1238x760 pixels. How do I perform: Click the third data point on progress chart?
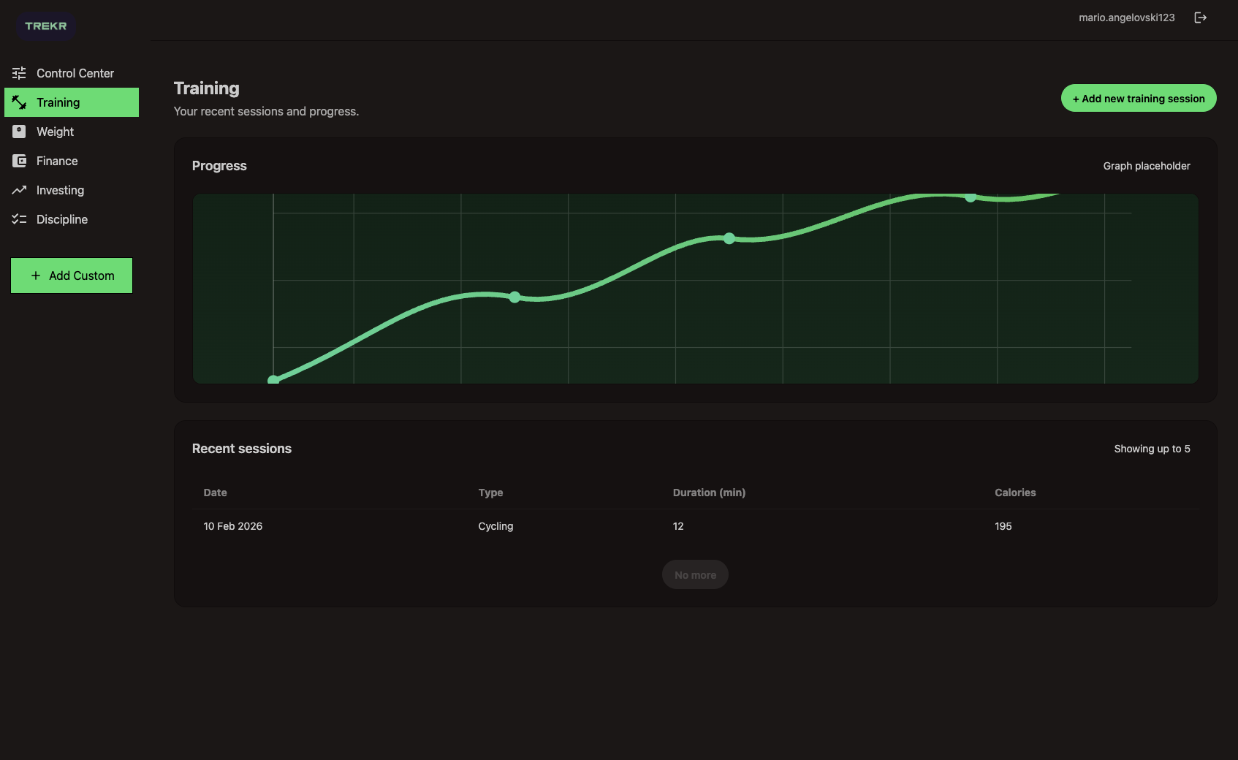(x=729, y=238)
